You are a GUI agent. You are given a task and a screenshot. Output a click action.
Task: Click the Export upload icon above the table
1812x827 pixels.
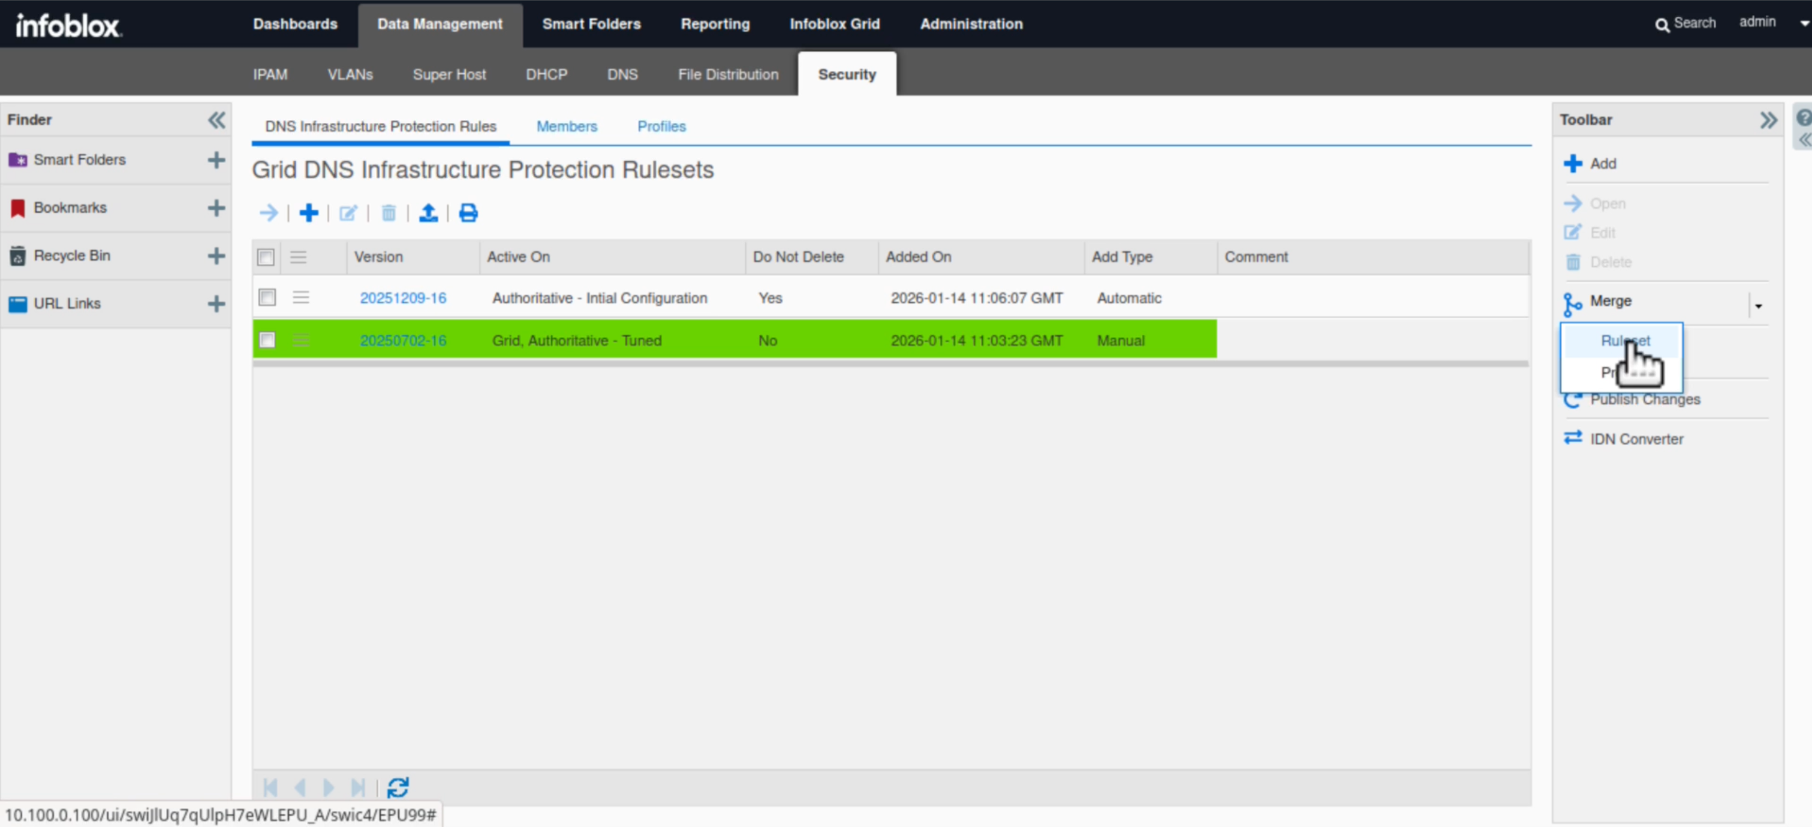pyautogui.click(x=428, y=212)
